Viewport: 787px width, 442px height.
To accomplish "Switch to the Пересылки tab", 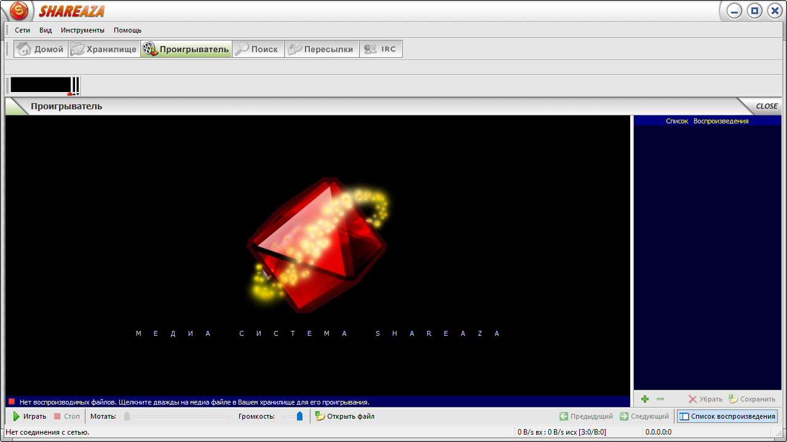I will [x=322, y=49].
